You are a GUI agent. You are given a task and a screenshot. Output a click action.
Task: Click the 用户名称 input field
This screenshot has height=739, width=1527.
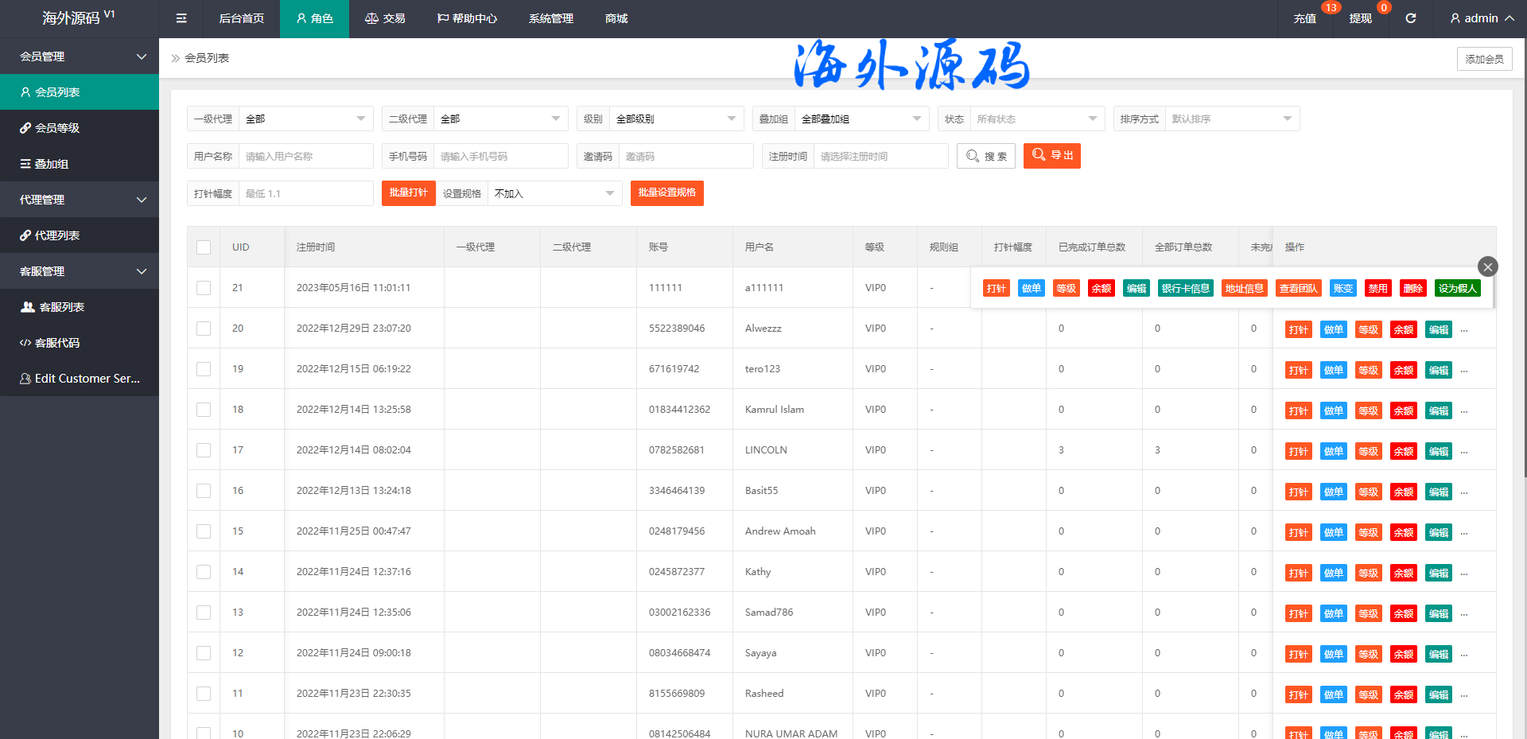(x=305, y=156)
